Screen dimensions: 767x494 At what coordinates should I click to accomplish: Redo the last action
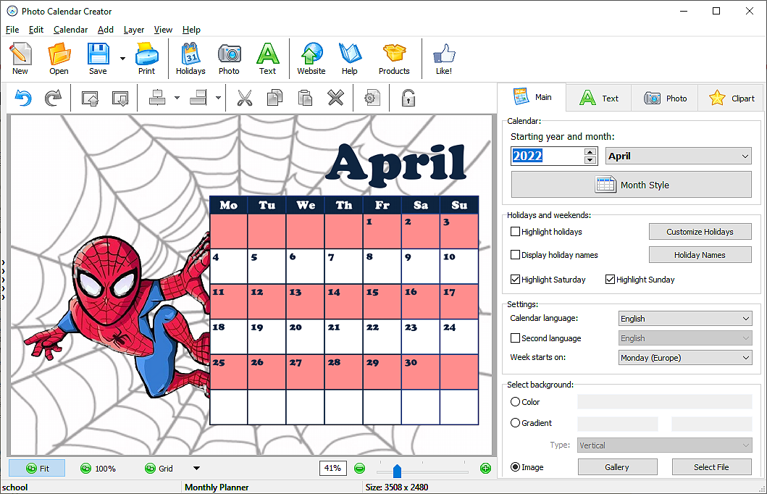[53, 98]
